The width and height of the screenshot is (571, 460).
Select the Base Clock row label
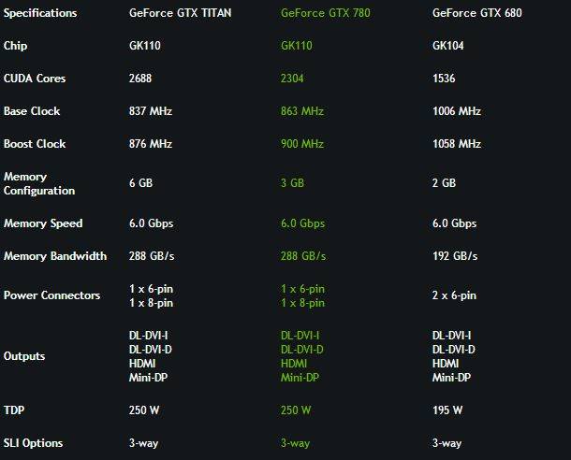pos(32,111)
